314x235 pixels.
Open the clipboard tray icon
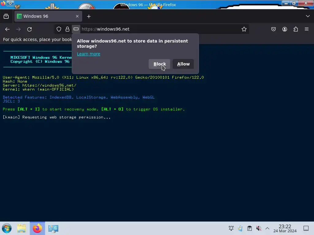(250, 228)
